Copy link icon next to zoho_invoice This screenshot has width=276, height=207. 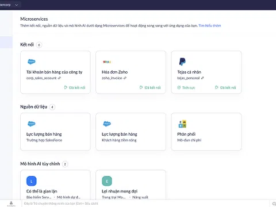click(125, 78)
